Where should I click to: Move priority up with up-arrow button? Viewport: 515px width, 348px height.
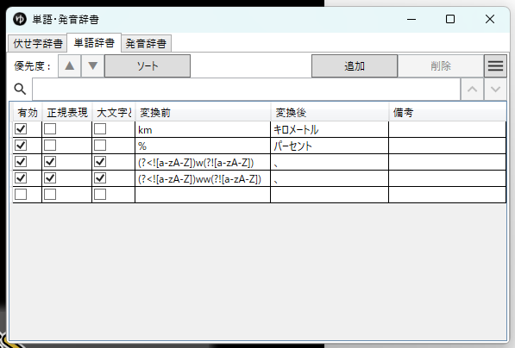click(x=69, y=66)
